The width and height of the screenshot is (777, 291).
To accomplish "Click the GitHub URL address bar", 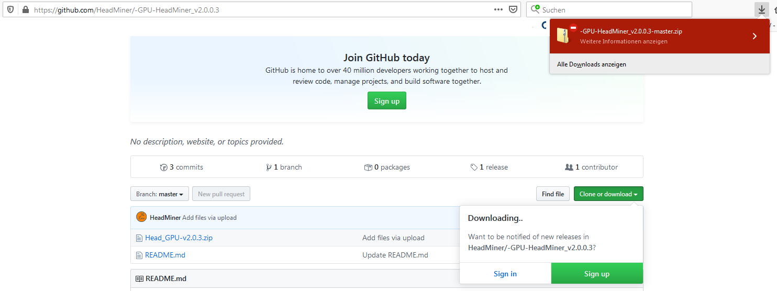I will pyautogui.click(x=262, y=9).
